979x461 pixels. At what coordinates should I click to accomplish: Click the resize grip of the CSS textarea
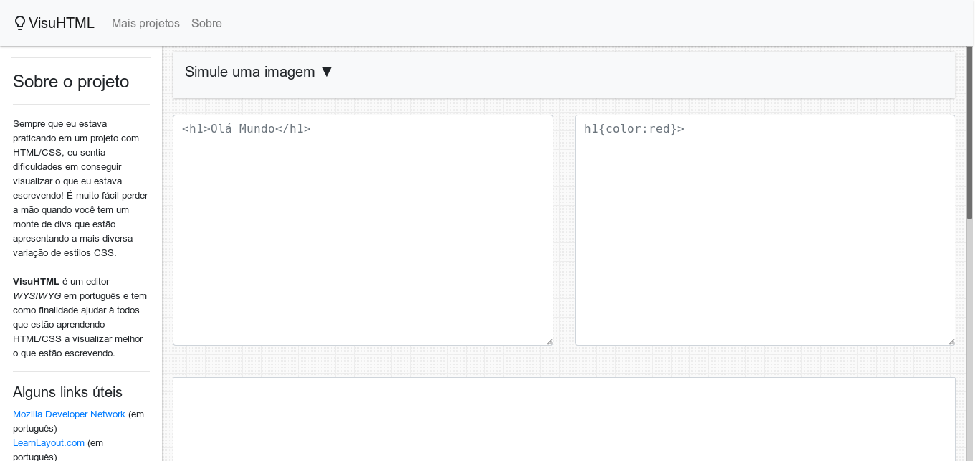click(950, 341)
